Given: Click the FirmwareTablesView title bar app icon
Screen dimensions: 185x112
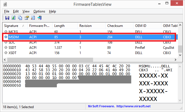Looking at the screenshot, I should pyautogui.click(x=5, y=4).
